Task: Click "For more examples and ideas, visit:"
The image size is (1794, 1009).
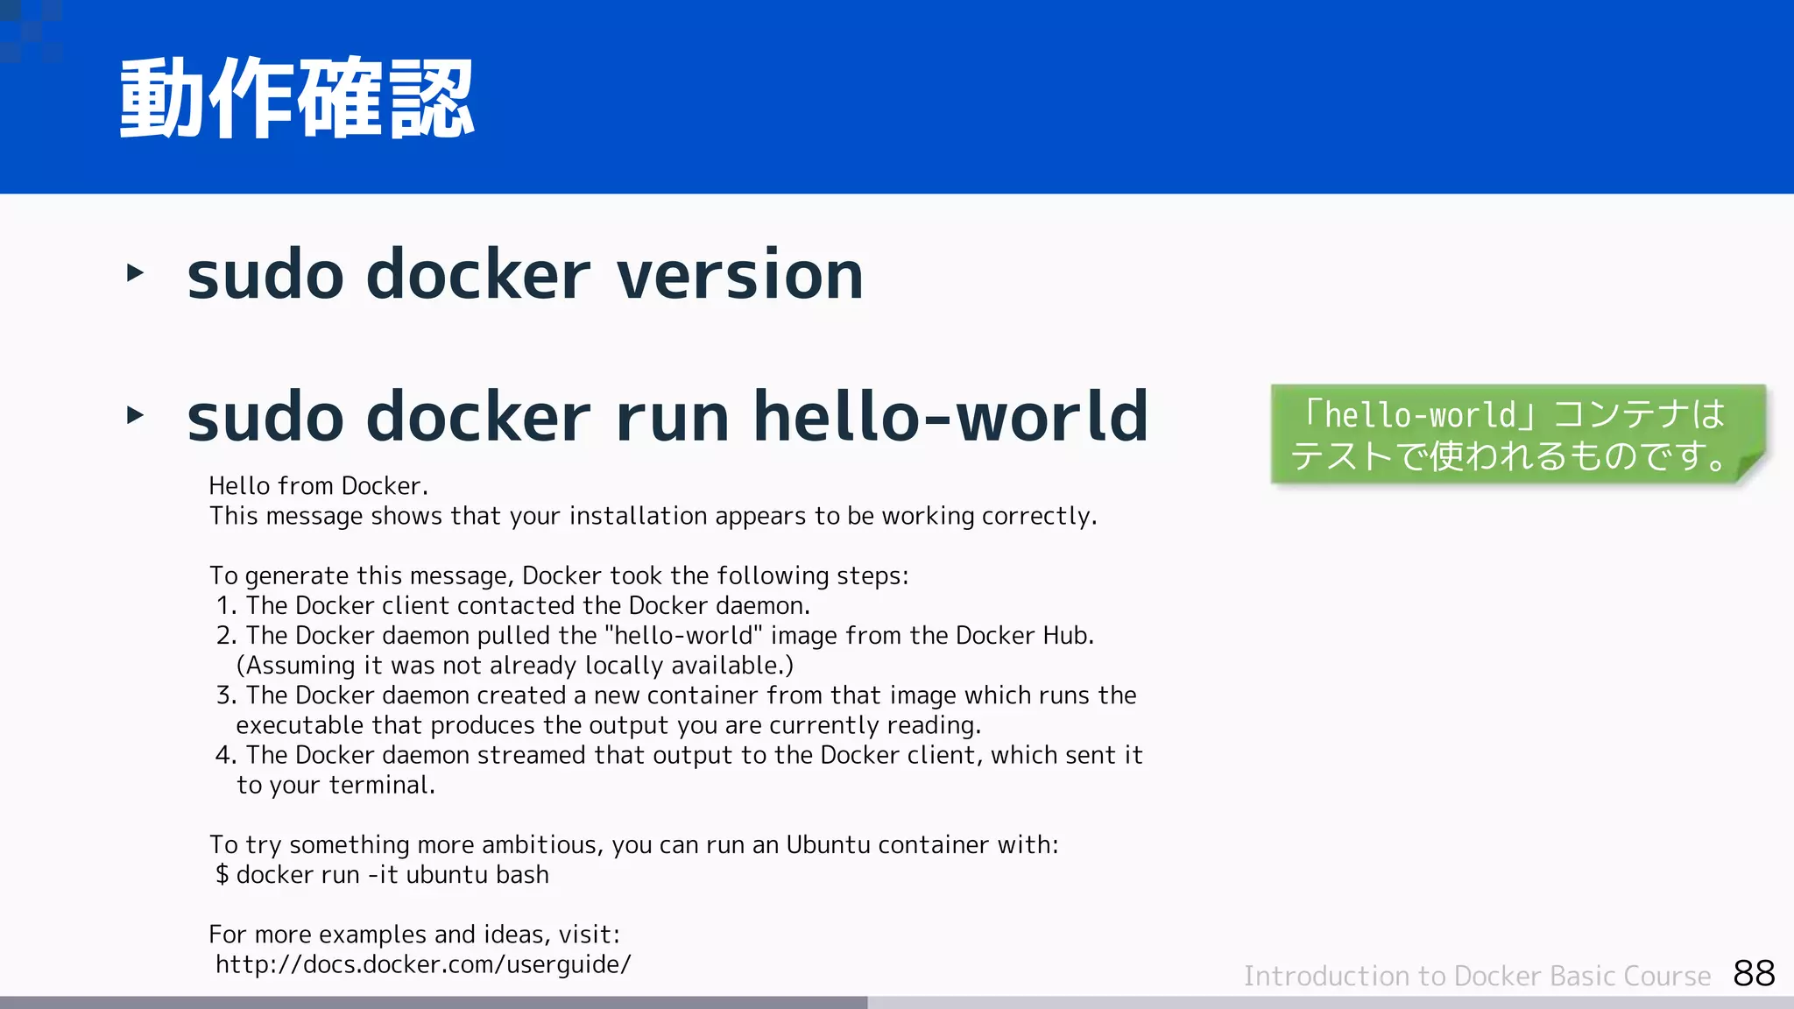Action: click(x=414, y=935)
